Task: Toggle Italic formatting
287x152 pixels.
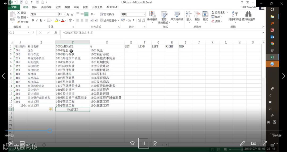Action: pyautogui.click(x=37, y=20)
